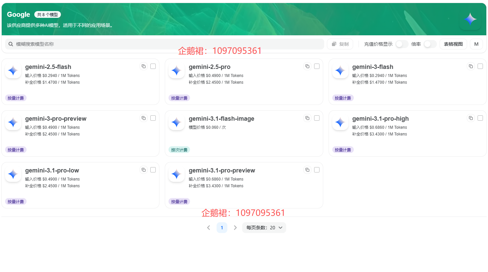The image size is (488, 272).
Task: Select the gemini-3.1-pro-low checkbox
Action: click(x=153, y=170)
